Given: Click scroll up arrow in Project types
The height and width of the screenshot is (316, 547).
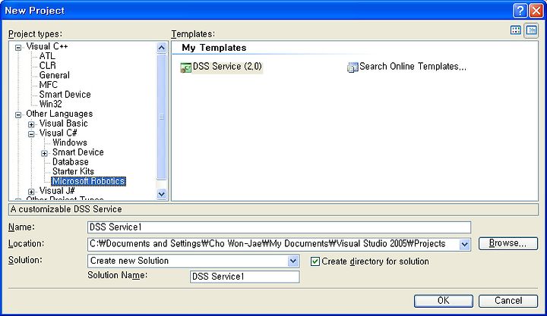Looking at the screenshot, I should click(162, 48).
